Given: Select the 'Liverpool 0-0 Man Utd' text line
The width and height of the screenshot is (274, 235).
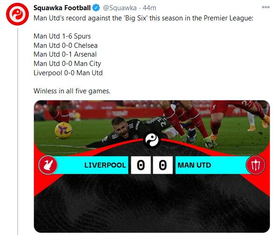Looking at the screenshot, I should coord(68,73).
